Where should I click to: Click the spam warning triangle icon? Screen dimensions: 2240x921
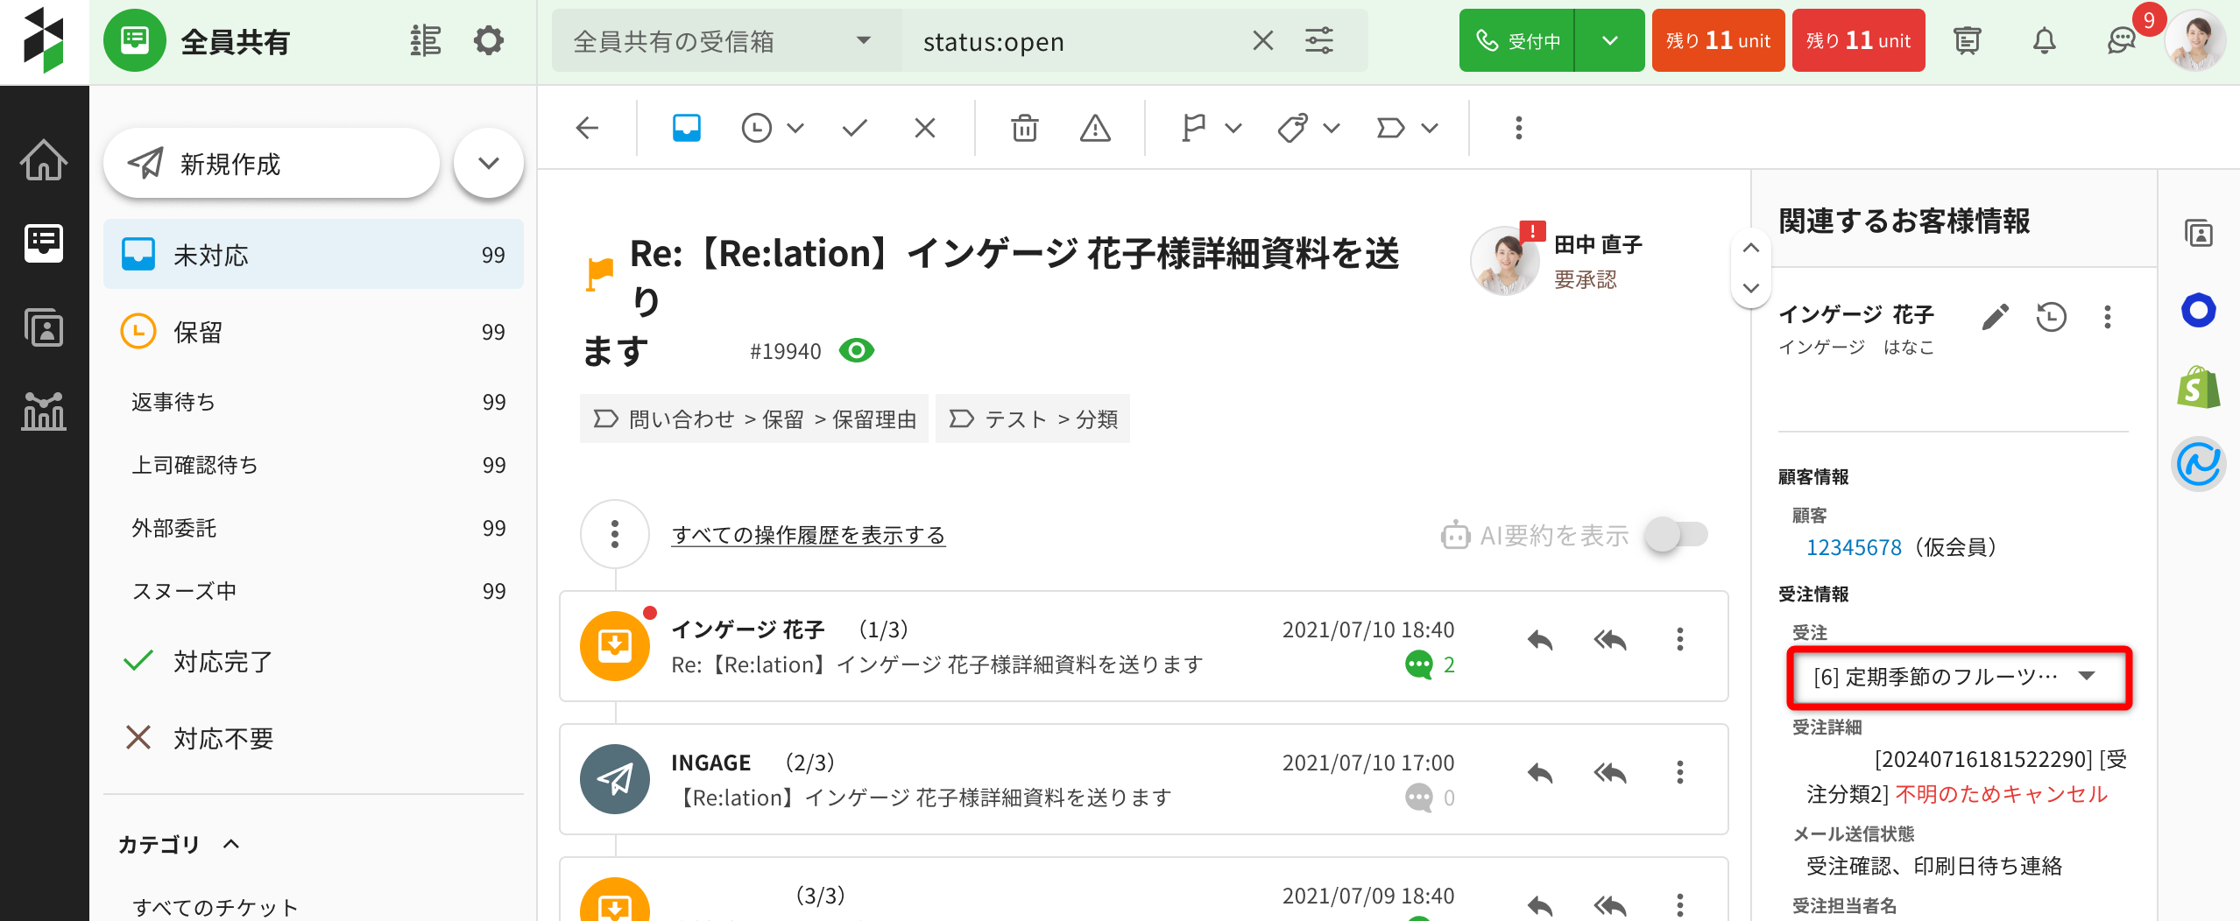pos(1094,128)
